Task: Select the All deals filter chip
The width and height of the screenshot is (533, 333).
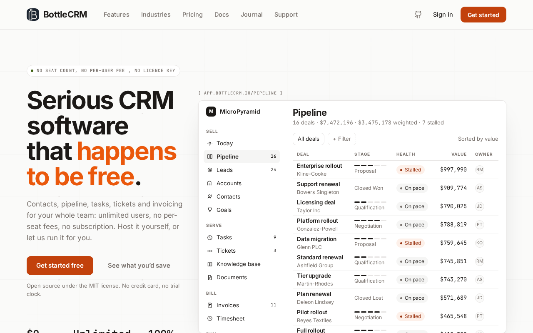Action: click(309, 139)
